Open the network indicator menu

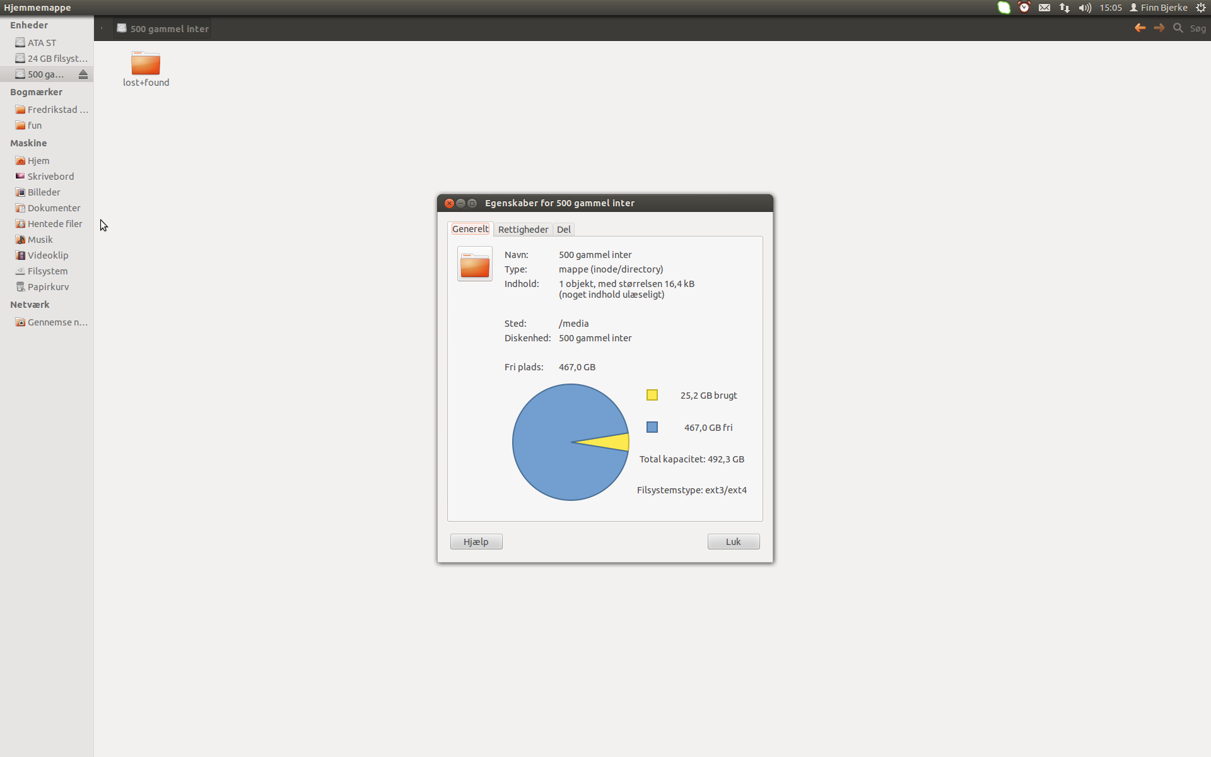tap(1065, 8)
